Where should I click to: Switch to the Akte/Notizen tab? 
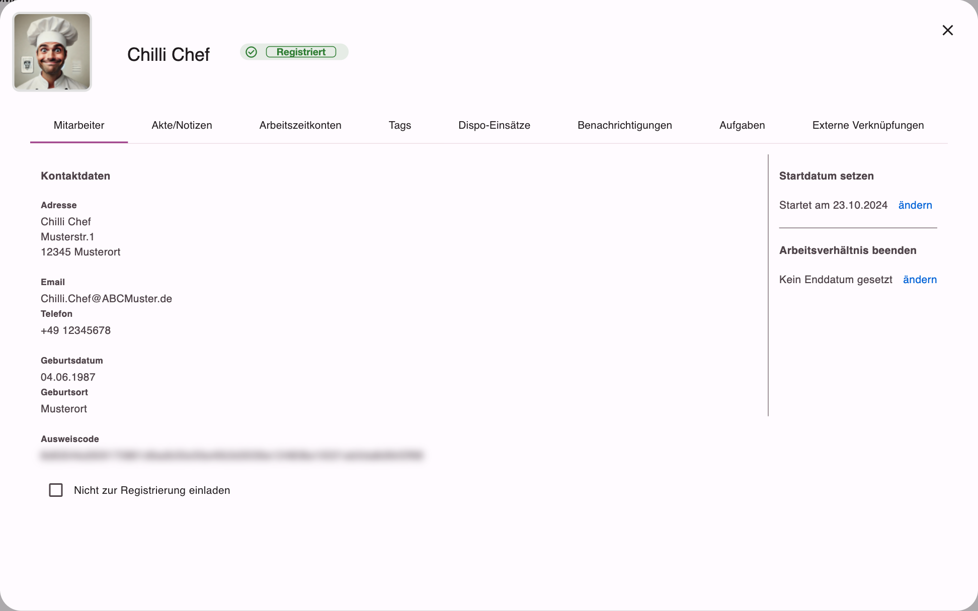[x=182, y=125]
